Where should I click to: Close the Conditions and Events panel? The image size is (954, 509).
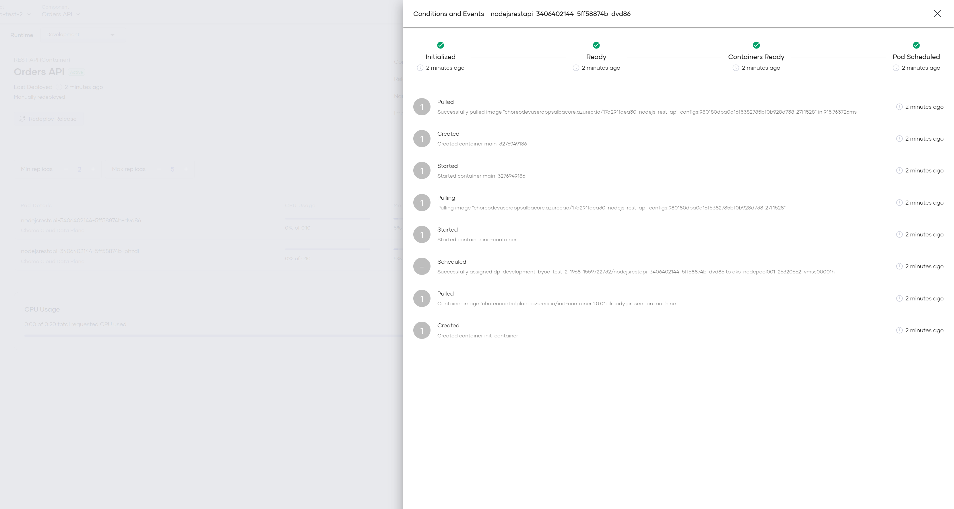[937, 14]
